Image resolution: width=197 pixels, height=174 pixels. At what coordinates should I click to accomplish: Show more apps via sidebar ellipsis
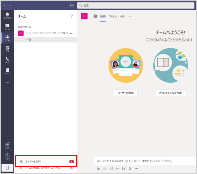coord(8,82)
